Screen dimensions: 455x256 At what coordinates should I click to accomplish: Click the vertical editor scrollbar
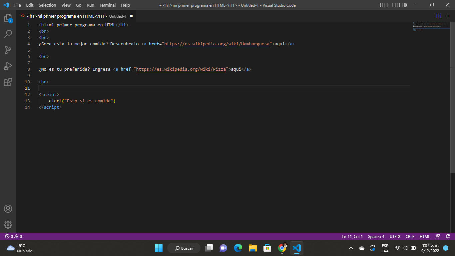point(453,97)
